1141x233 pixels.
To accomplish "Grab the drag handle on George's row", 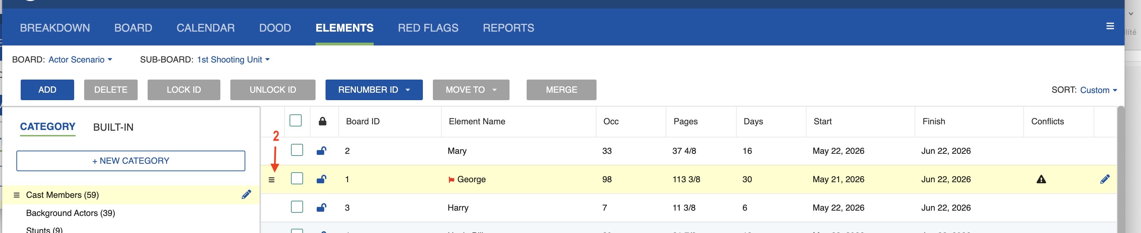I will [271, 180].
